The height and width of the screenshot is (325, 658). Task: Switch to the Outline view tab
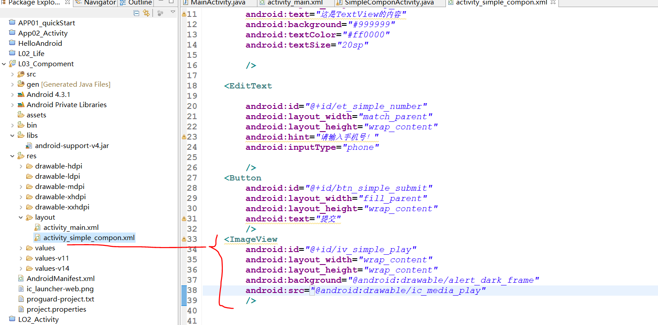[x=136, y=3]
